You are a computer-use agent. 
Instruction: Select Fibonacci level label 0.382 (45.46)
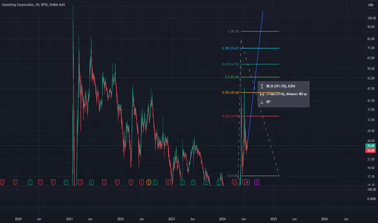(230, 92)
